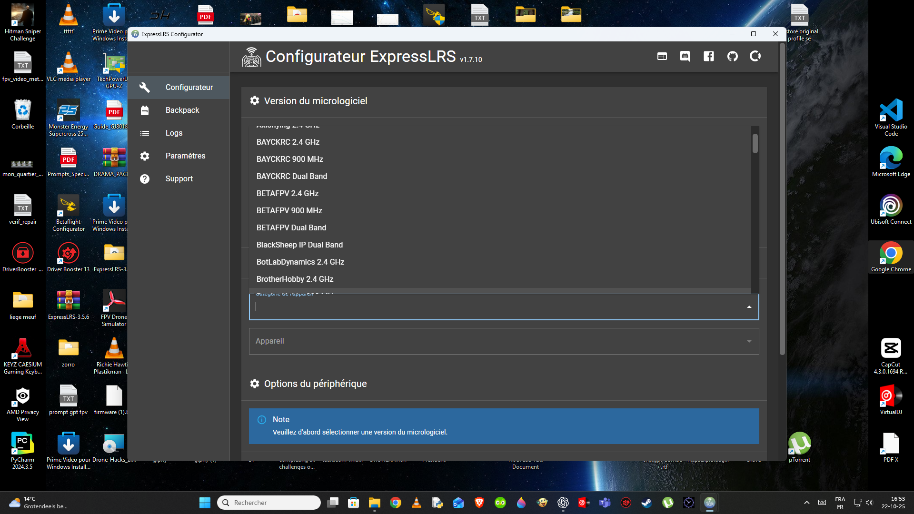Open the Facebook icon in header

(x=709, y=57)
